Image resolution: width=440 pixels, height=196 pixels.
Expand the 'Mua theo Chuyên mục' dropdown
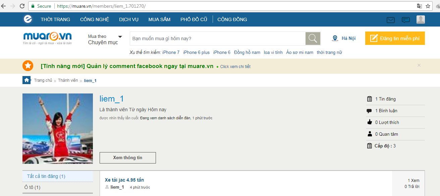click(x=105, y=39)
